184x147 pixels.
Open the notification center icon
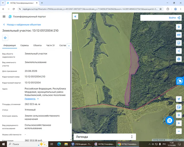click(179, 144)
